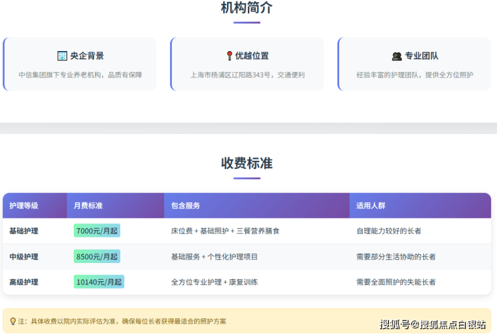Click the 全方位专业护理 + 康复训练 service cell
497x335 pixels.
click(215, 282)
